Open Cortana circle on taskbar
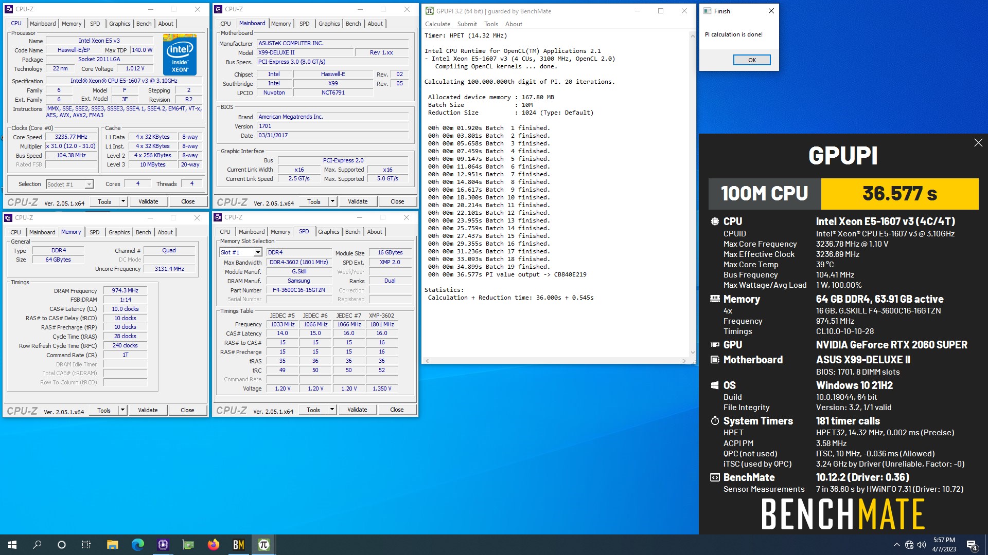This screenshot has width=988, height=555. point(62,545)
